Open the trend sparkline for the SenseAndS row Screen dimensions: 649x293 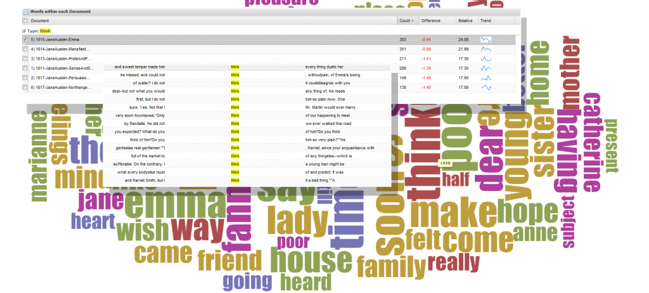(x=486, y=68)
